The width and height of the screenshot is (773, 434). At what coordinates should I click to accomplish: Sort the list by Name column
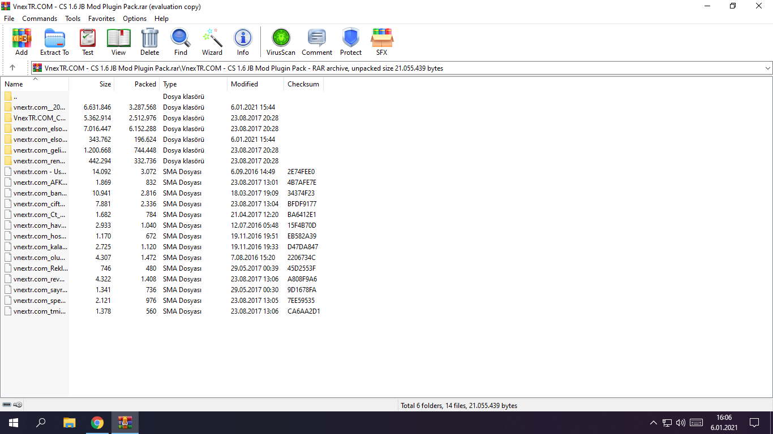pos(35,84)
